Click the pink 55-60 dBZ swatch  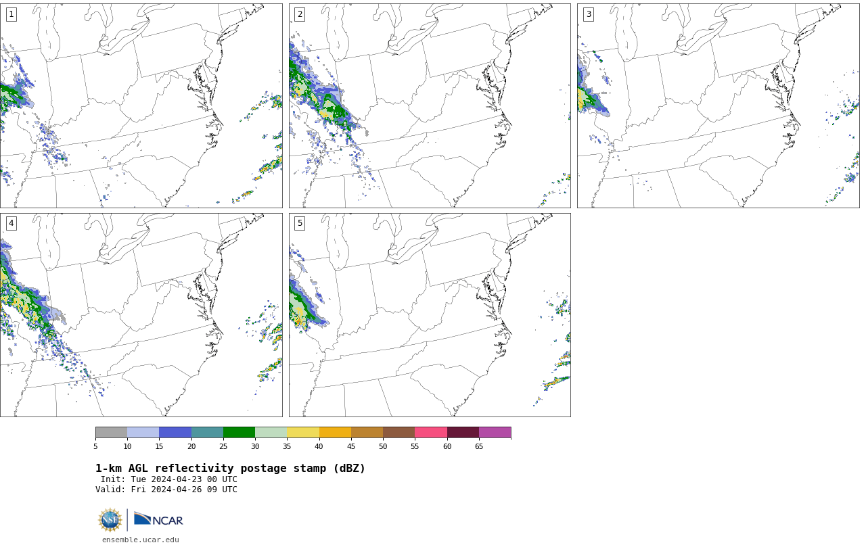(431, 433)
